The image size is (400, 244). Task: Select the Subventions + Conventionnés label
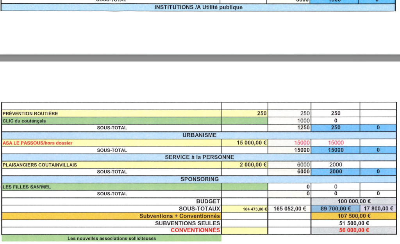[180, 216]
